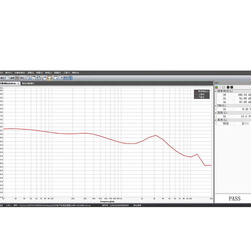The height and width of the screenshot is (251, 251).
Task: Open the 仪器校准(A) menu
Action: pos(20,73)
